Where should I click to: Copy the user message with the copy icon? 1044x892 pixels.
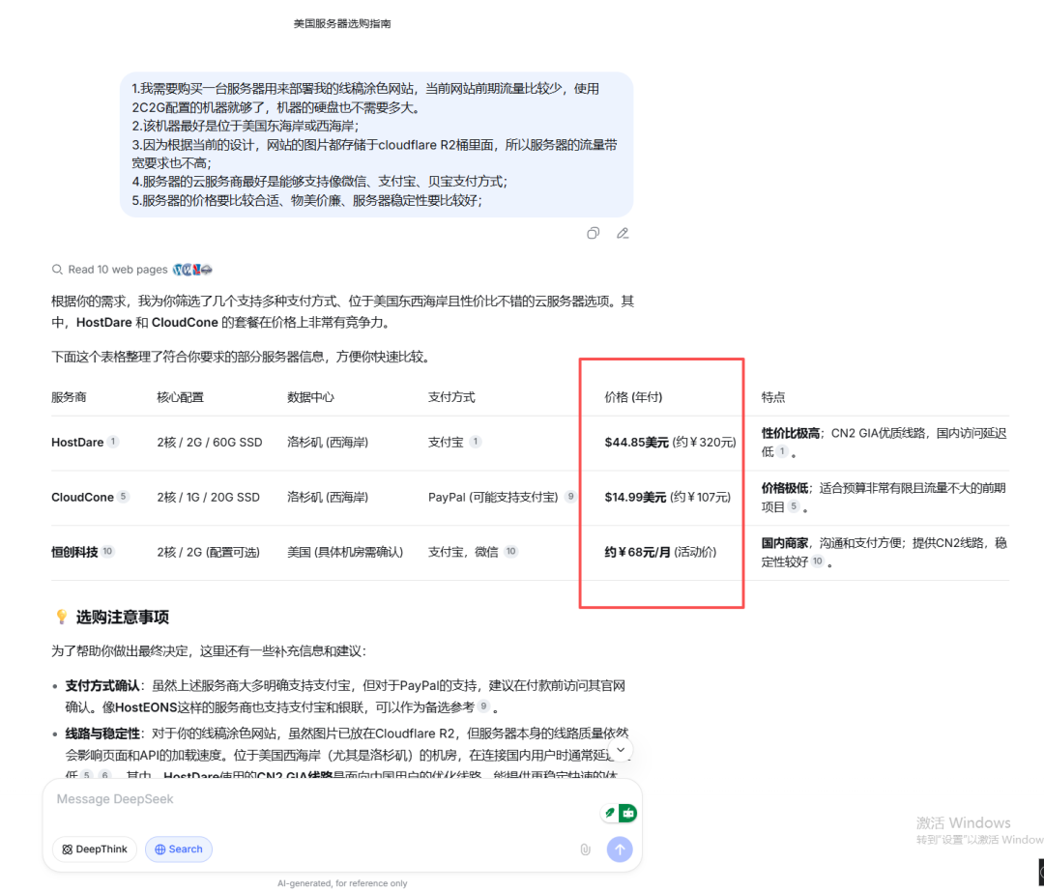coord(593,233)
